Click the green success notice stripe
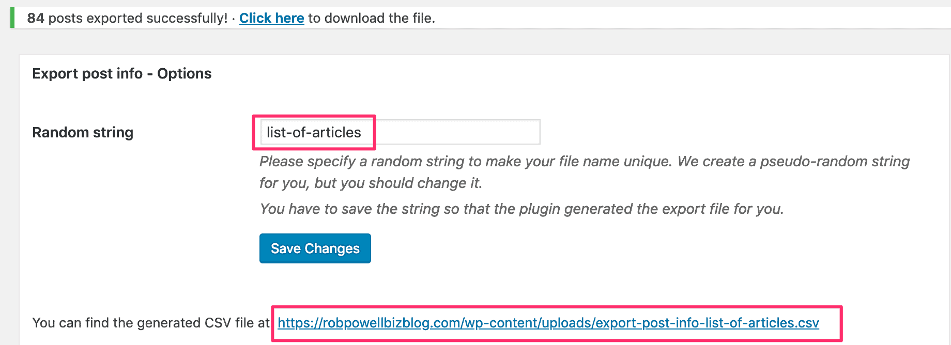The width and height of the screenshot is (951, 345). pyautogui.click(x=12, y=18)
